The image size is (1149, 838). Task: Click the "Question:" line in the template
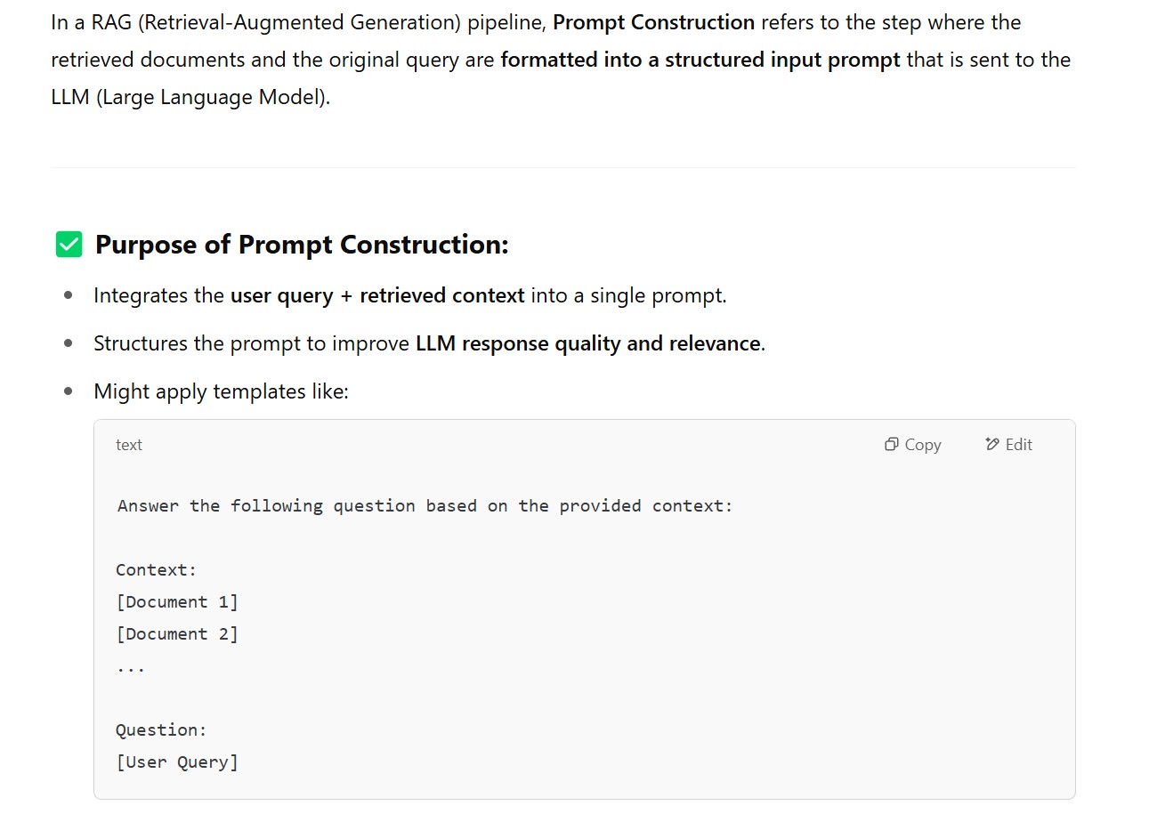(x=161, y=730)
